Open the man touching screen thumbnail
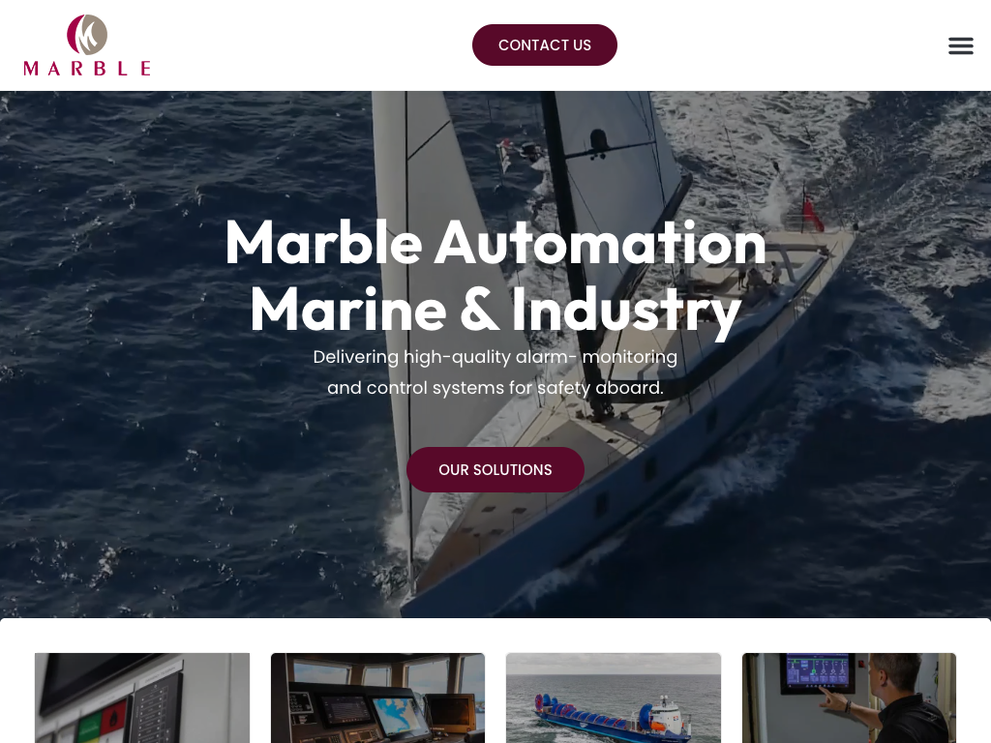991x743 pixels. pos(849,698)
